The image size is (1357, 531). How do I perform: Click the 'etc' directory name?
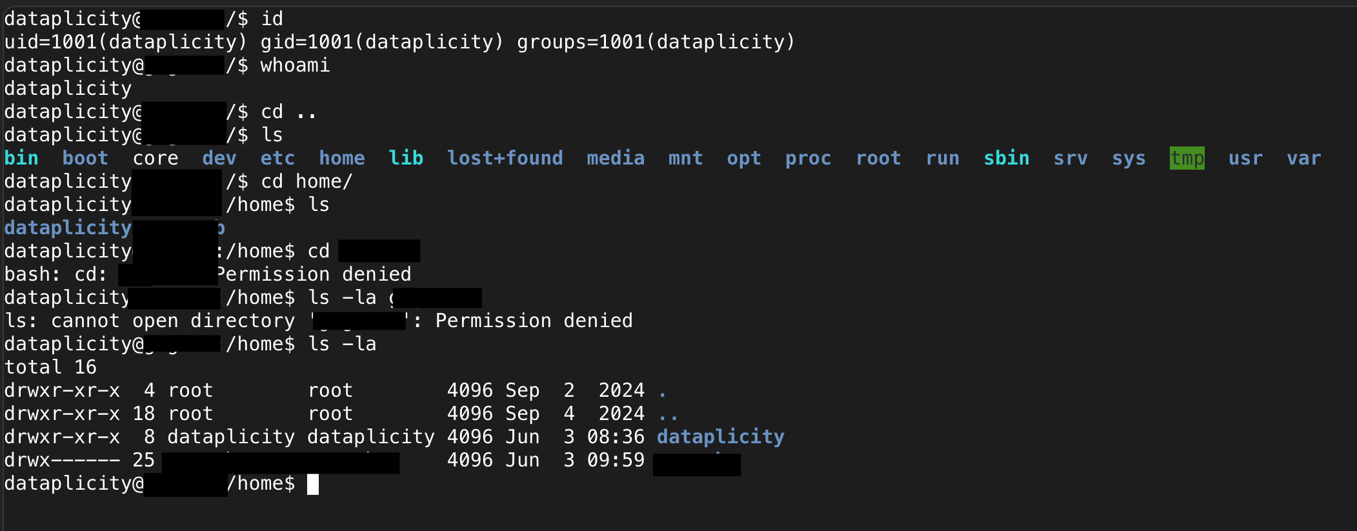pos(277,158)
